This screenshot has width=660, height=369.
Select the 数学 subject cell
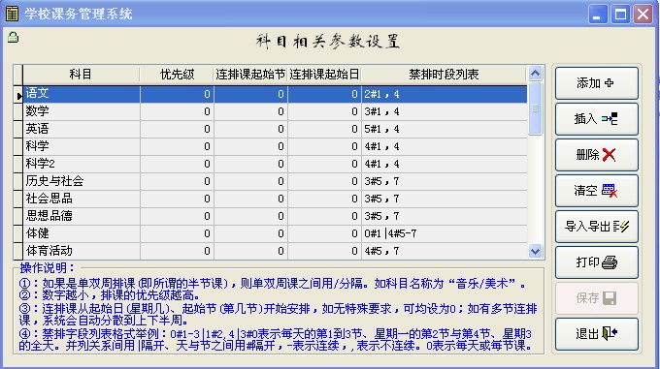click(82, 111)
